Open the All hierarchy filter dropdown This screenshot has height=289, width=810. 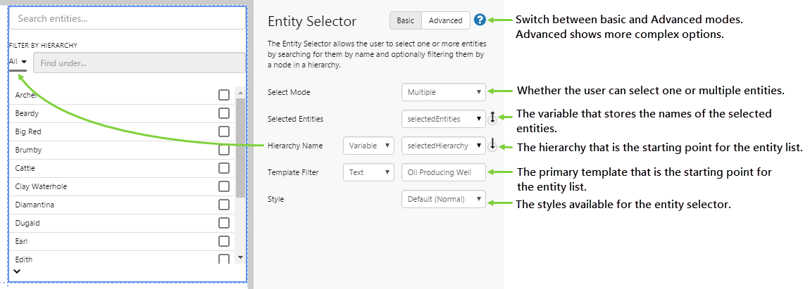18,62
